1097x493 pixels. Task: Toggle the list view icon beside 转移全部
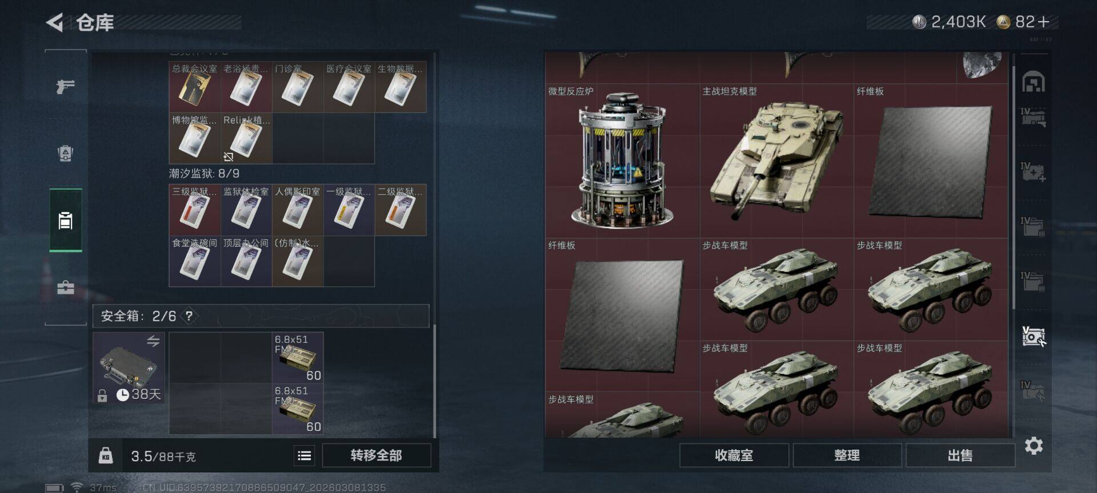305,455
